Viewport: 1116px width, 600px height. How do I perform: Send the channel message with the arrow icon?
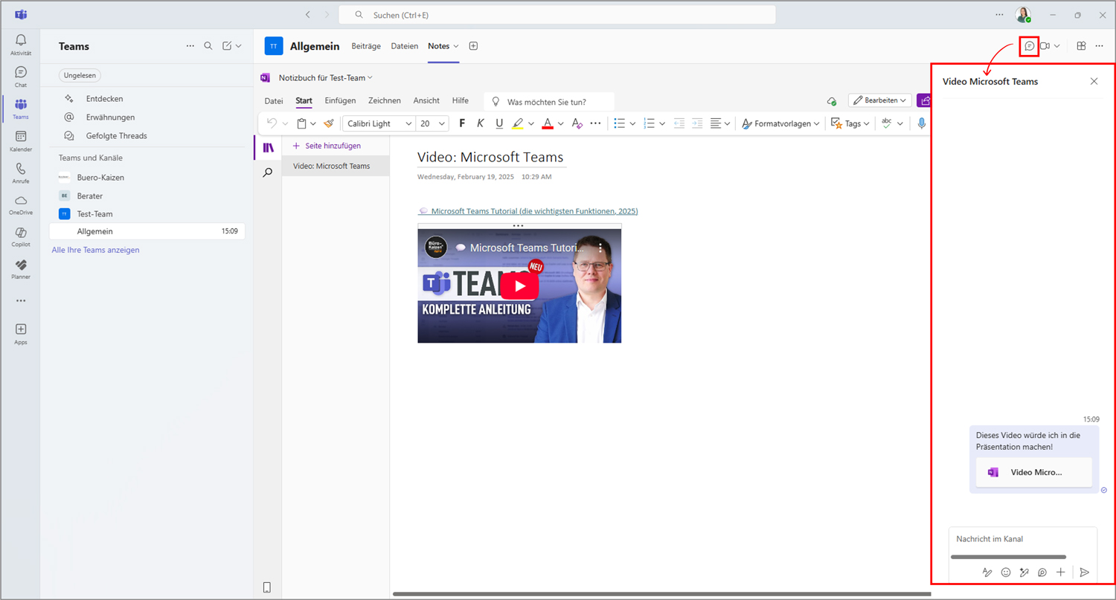pyautogui.click(x=1084, y=572)
